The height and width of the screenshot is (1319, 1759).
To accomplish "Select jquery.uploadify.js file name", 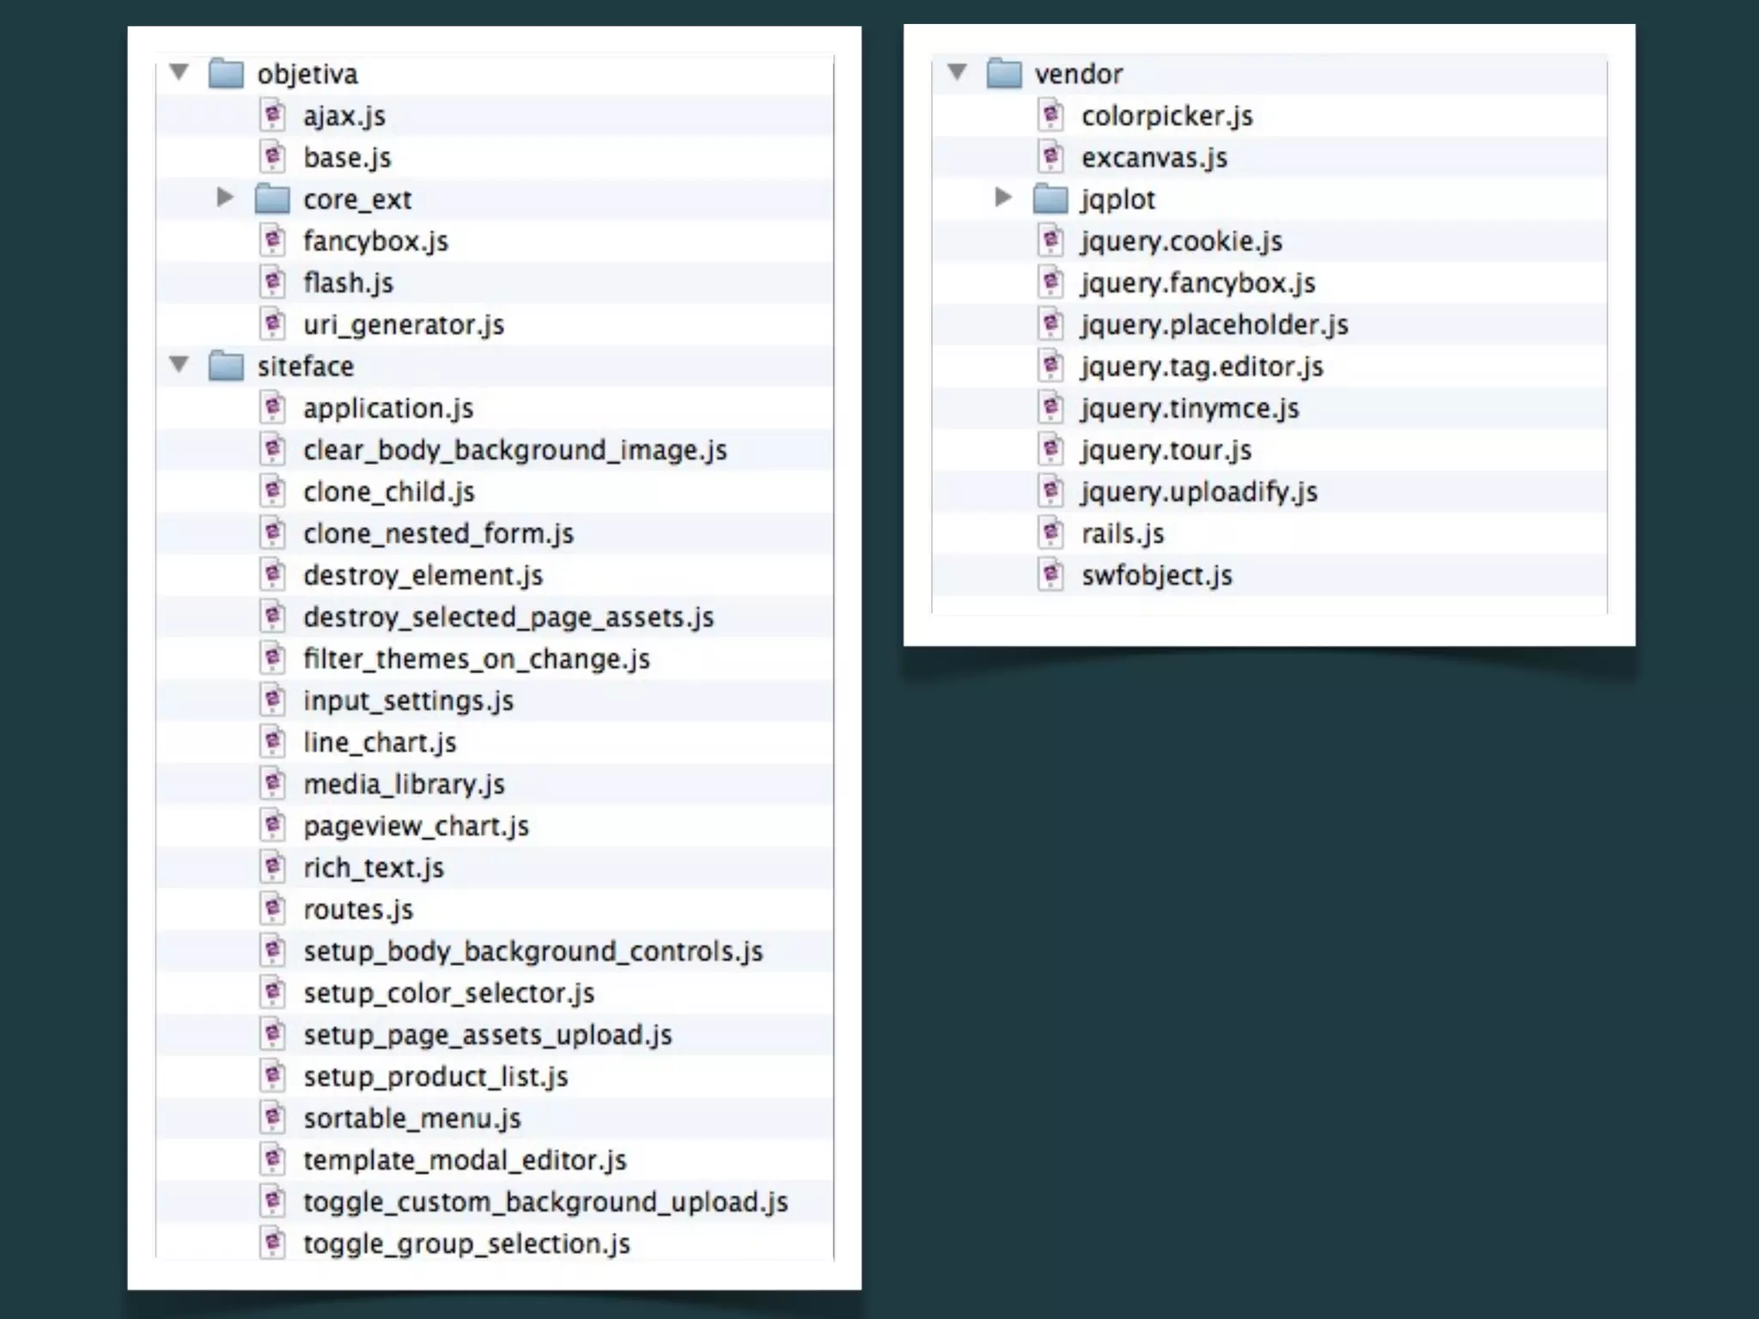I will [x=1199, y=492].
